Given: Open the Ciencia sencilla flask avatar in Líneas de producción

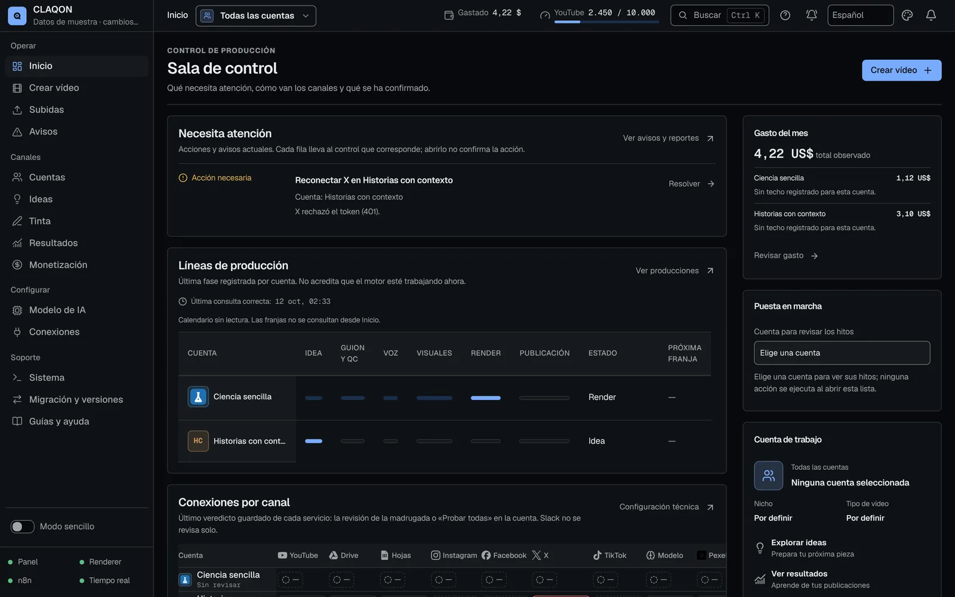Looking at the screenshot, I should click(x=198, y=397).
